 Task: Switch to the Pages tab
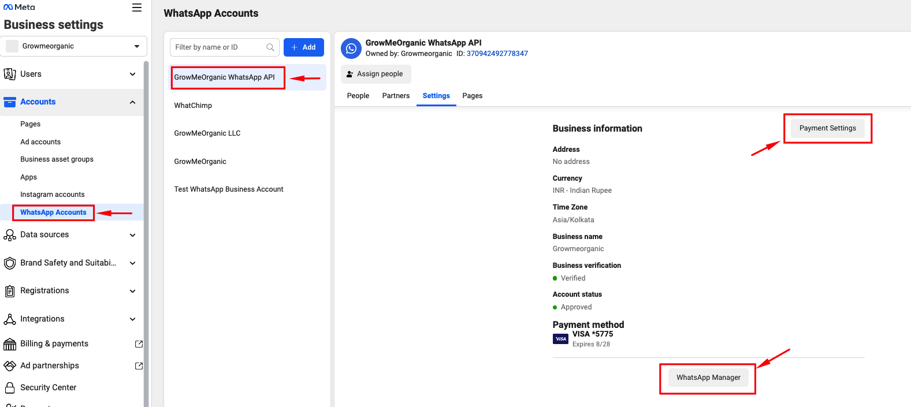point(473,96)
